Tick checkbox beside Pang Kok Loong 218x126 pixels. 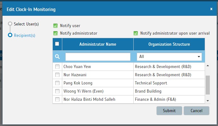pyautogui.click(x=57, y=83)
